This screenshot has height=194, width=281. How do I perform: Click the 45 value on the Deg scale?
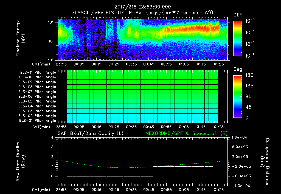[x=249, y=107]
